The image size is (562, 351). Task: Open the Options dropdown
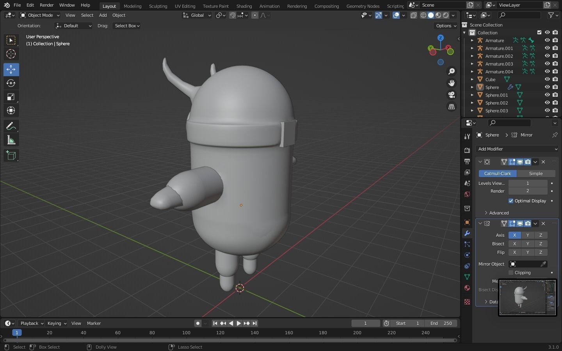[x=446, y=26]
